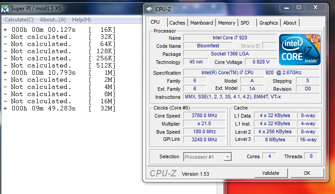The image size is (335, 194).
Task: Click the Name field 'Intel Core i7 920'
Action: point(230,38)
